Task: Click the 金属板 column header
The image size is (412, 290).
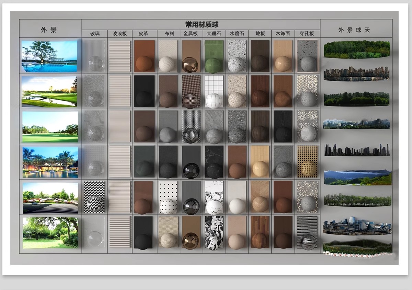Action: tap(191, 34)
